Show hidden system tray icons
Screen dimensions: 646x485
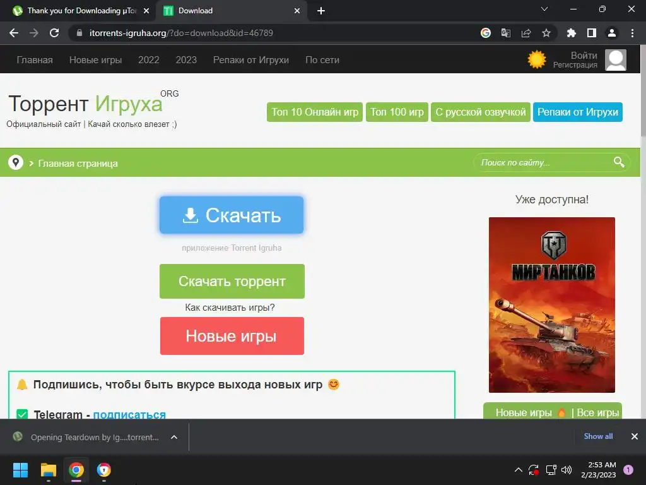(519, 470)
